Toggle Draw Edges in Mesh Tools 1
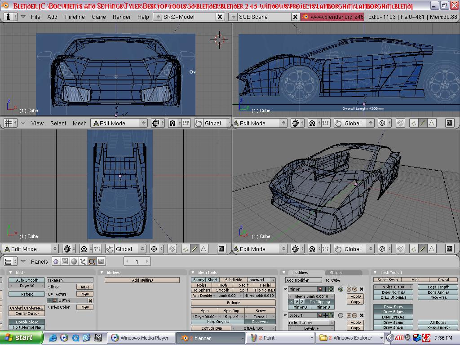This screenshot has width=460, height=345. (x=393, y=312)
